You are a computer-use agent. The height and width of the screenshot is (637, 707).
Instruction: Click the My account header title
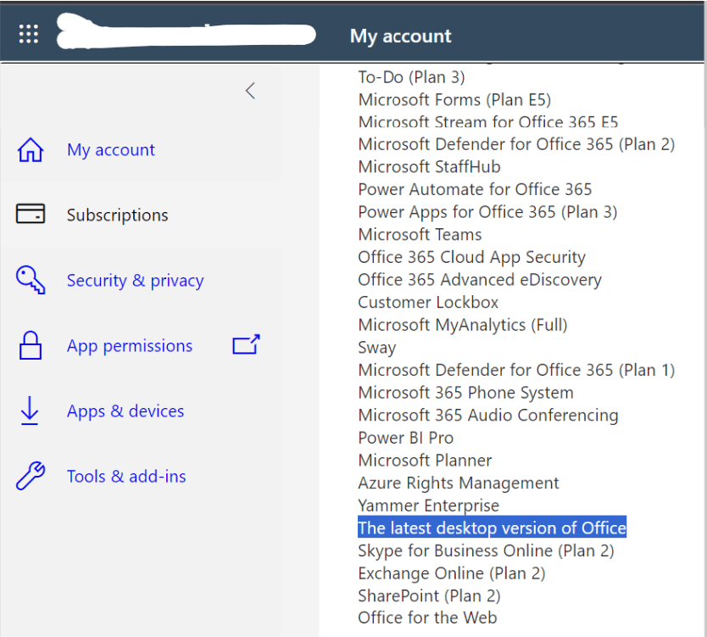[400, 36]
